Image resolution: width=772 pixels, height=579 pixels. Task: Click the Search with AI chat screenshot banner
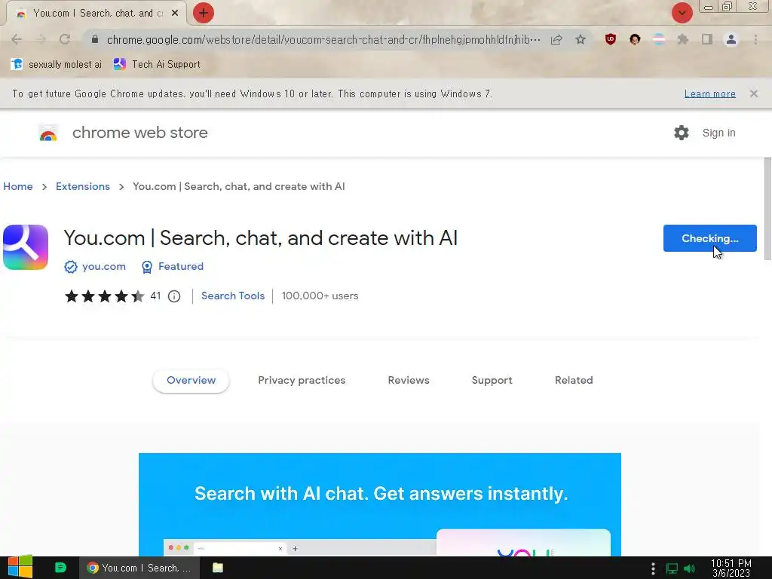point(380,504)
